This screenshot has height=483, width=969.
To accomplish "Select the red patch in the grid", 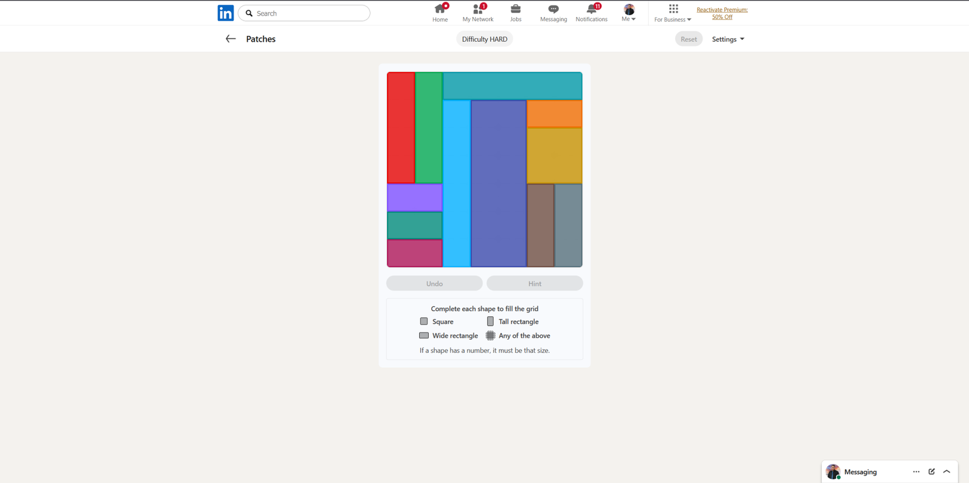I will click(x=401, y=128).
